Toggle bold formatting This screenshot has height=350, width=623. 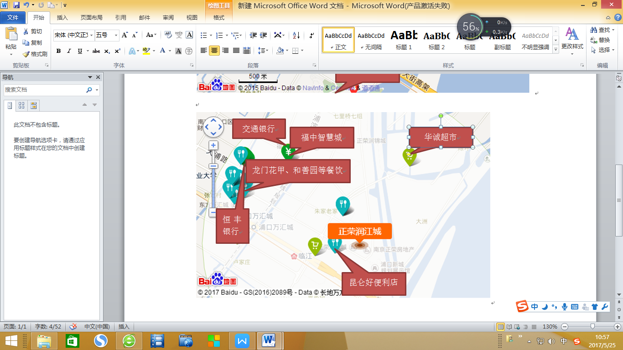pos(58,51)
